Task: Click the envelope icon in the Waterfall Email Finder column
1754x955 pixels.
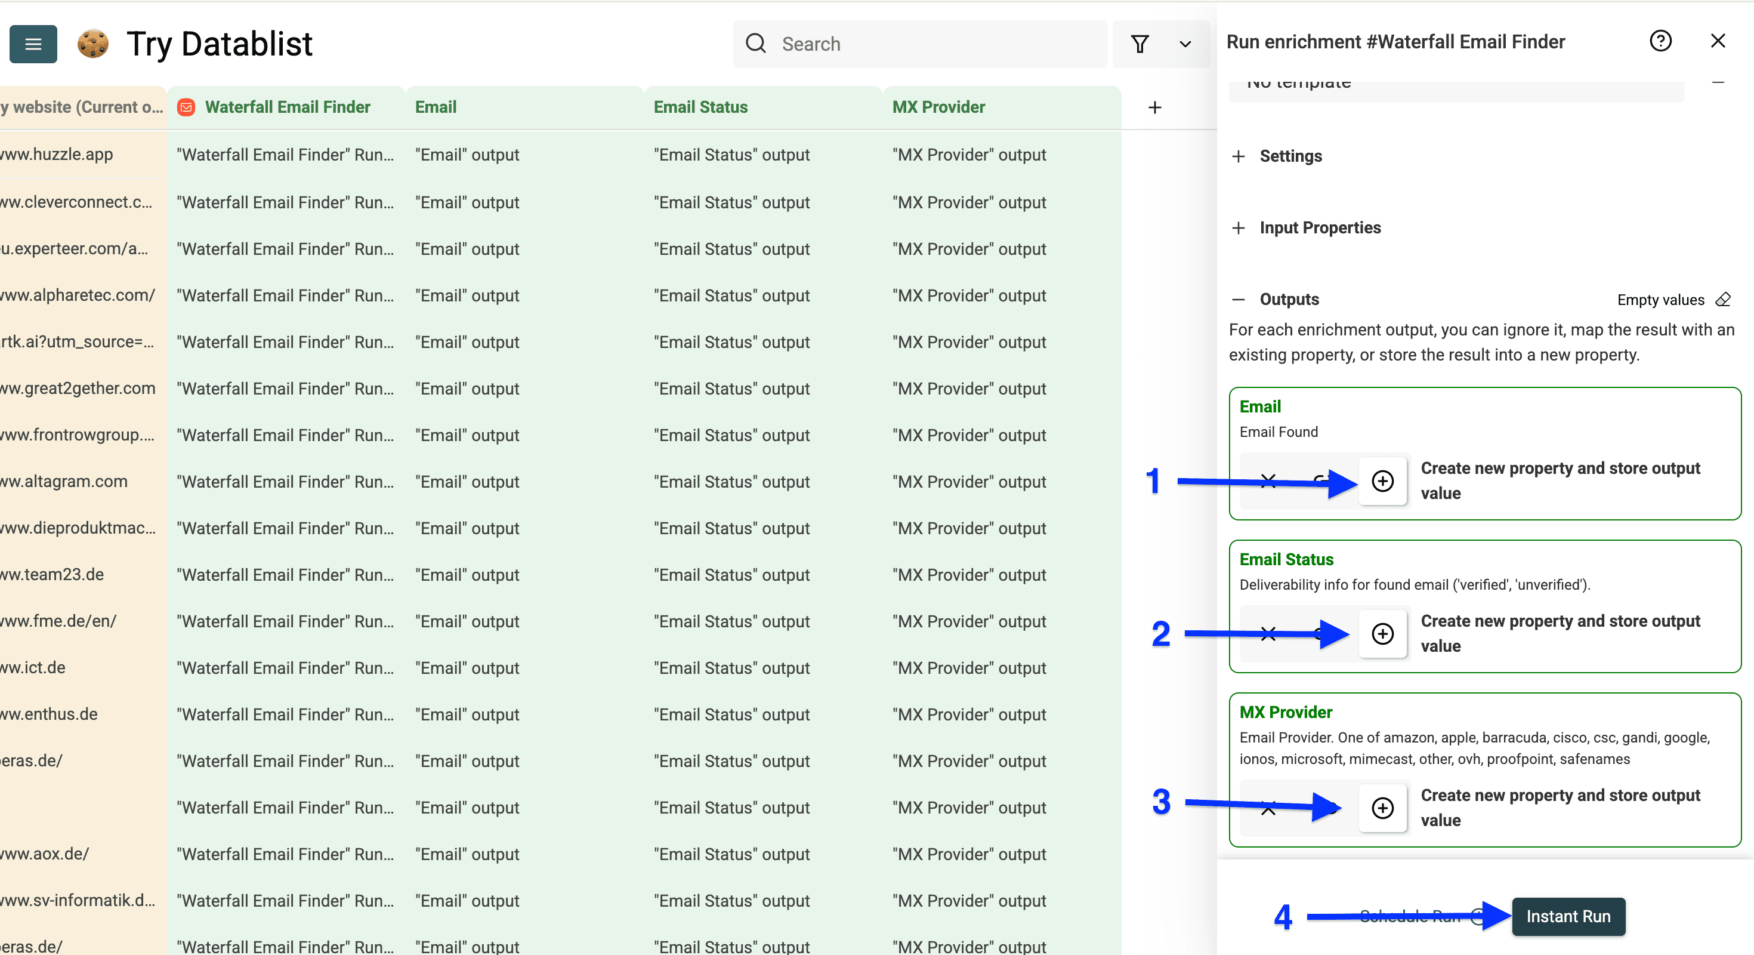Action: coord(185,107)
